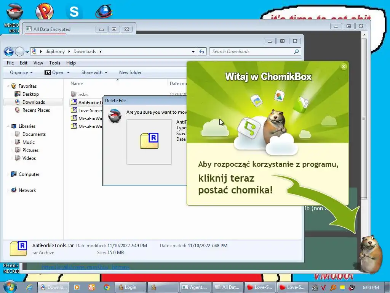390x293 pixels.
Task: Collapse the Favorites tree node arrow
Action: [x=8, y=86]
